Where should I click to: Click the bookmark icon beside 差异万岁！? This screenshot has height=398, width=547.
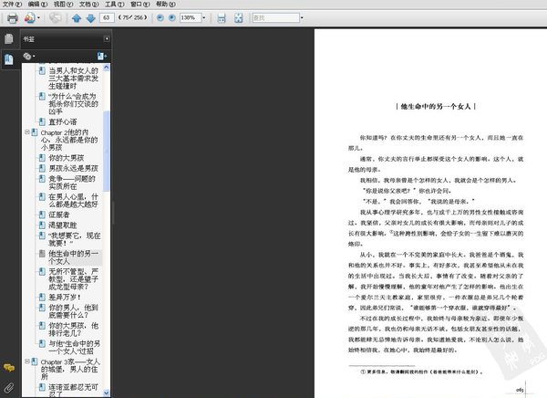pos(42,297)
